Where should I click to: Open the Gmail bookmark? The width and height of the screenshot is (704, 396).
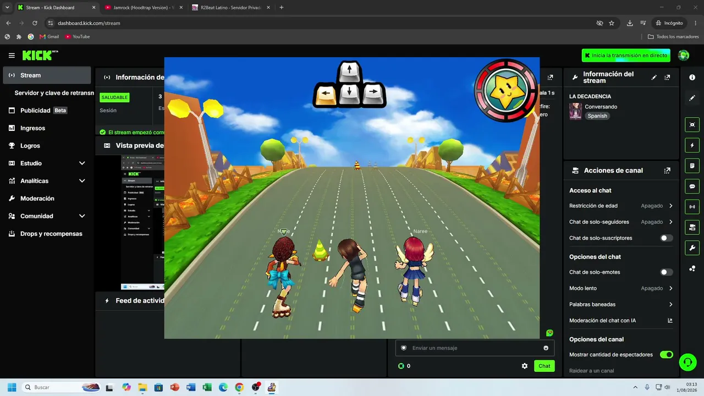49,37
